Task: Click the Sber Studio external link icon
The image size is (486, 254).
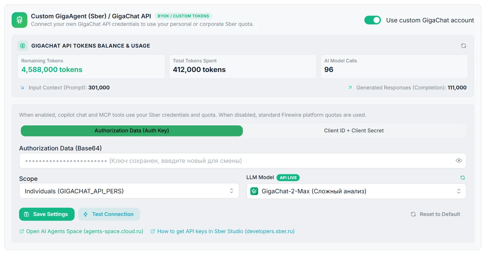Action: point(153,231)
